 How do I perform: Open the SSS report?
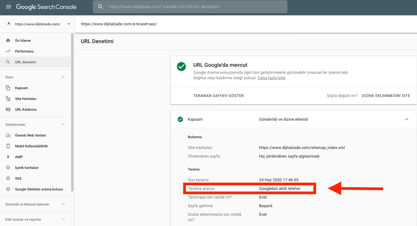coord(35,178)
